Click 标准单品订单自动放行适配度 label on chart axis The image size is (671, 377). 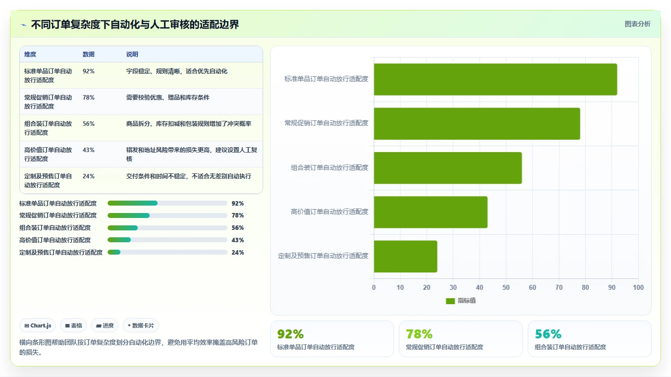pos(327,79)
